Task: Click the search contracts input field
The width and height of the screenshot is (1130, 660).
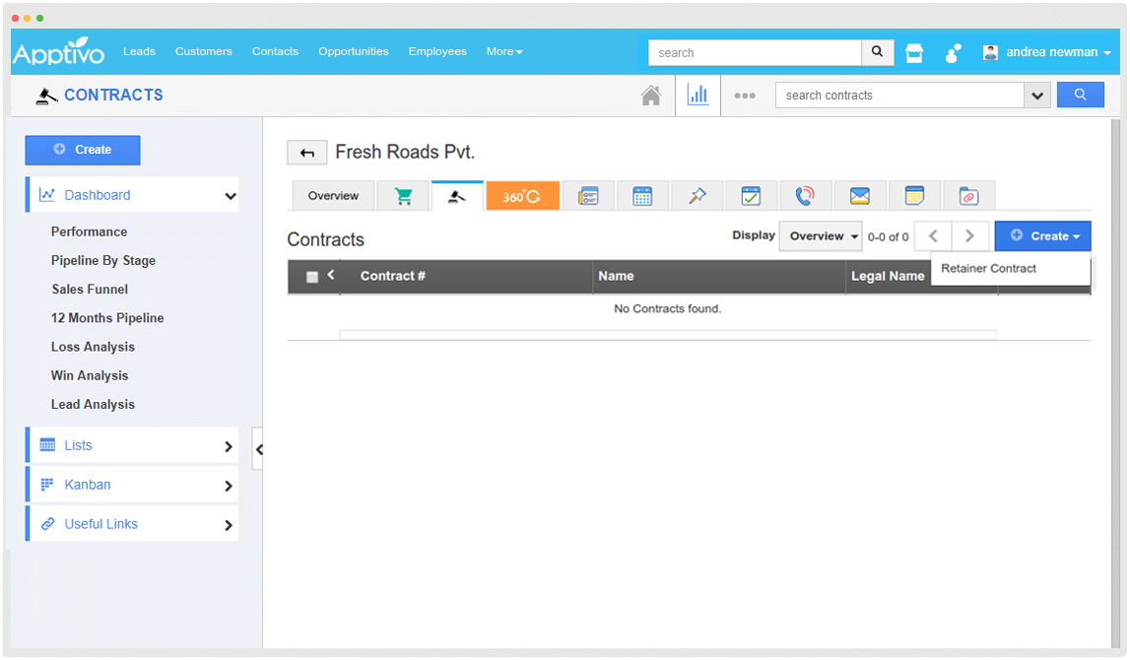Action: tap(898, 96)
